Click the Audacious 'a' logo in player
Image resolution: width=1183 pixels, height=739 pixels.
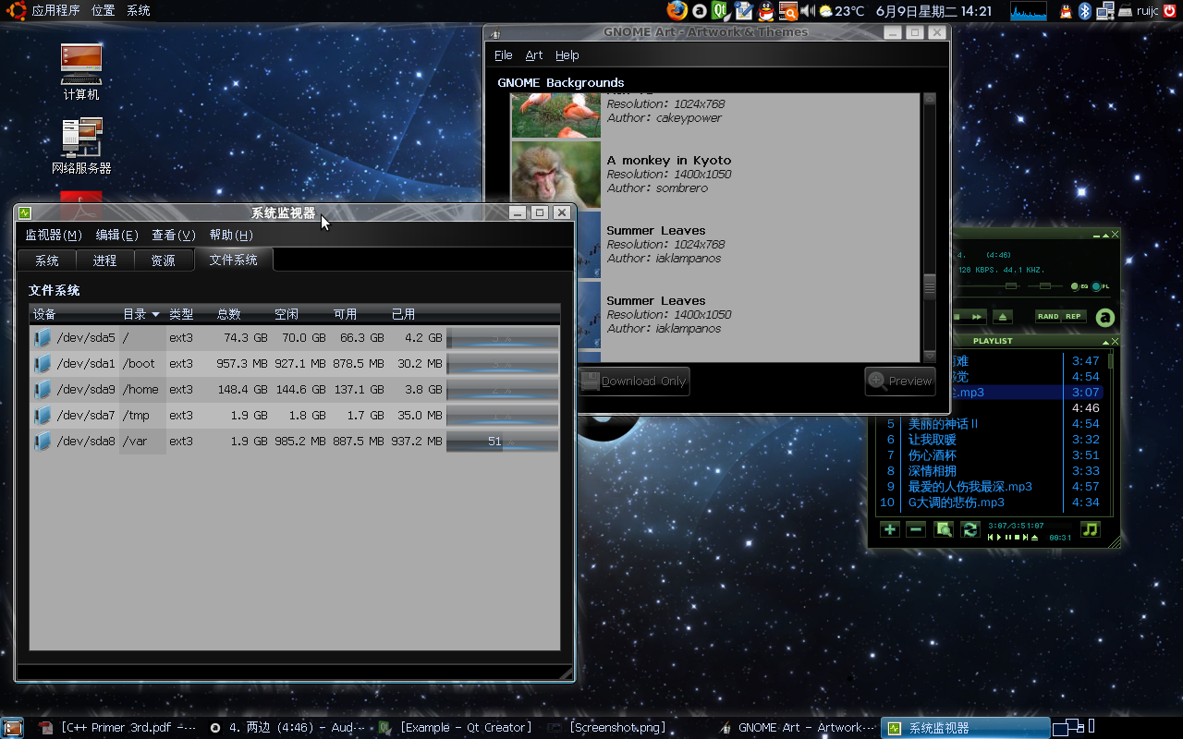pos(1104,318)
